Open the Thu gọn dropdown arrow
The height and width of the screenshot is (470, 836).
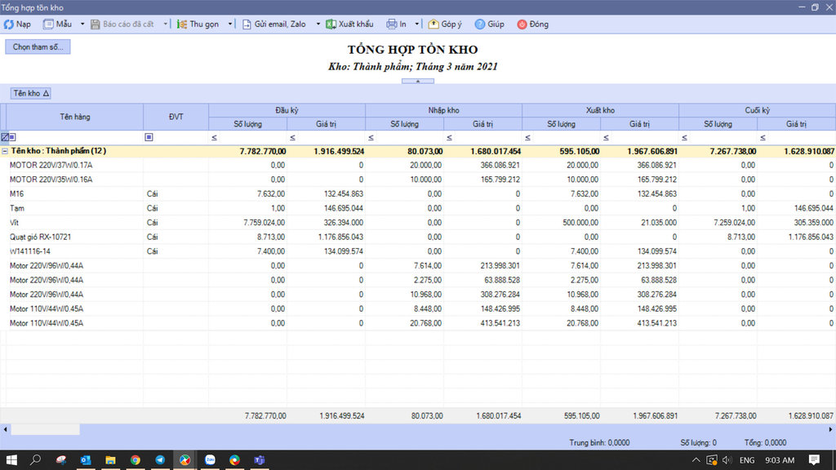point(230,24)
